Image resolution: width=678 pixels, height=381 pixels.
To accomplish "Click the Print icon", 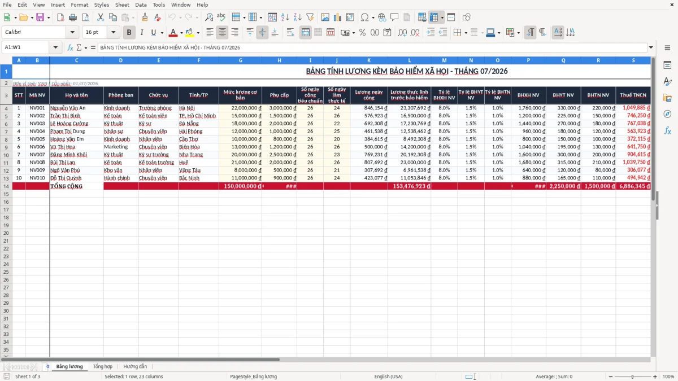I will click(73, 17).
